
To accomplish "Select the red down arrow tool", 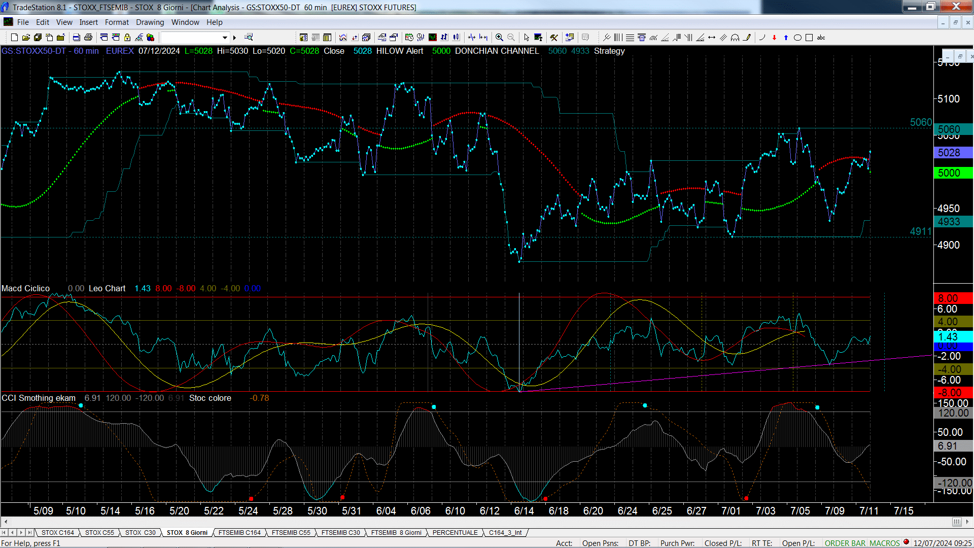I will (x=774, y=37).
